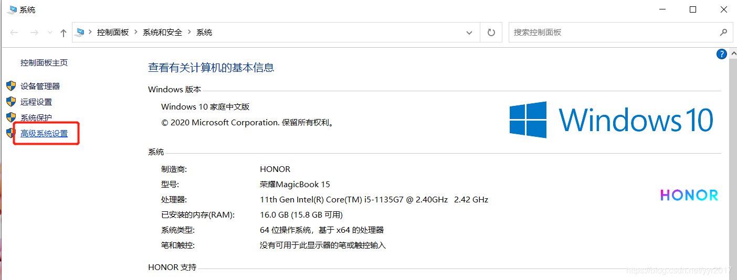Select the 已安装的内存(RAM): label
Viewport: 737px width, 280px height.
tap(198, 215)
